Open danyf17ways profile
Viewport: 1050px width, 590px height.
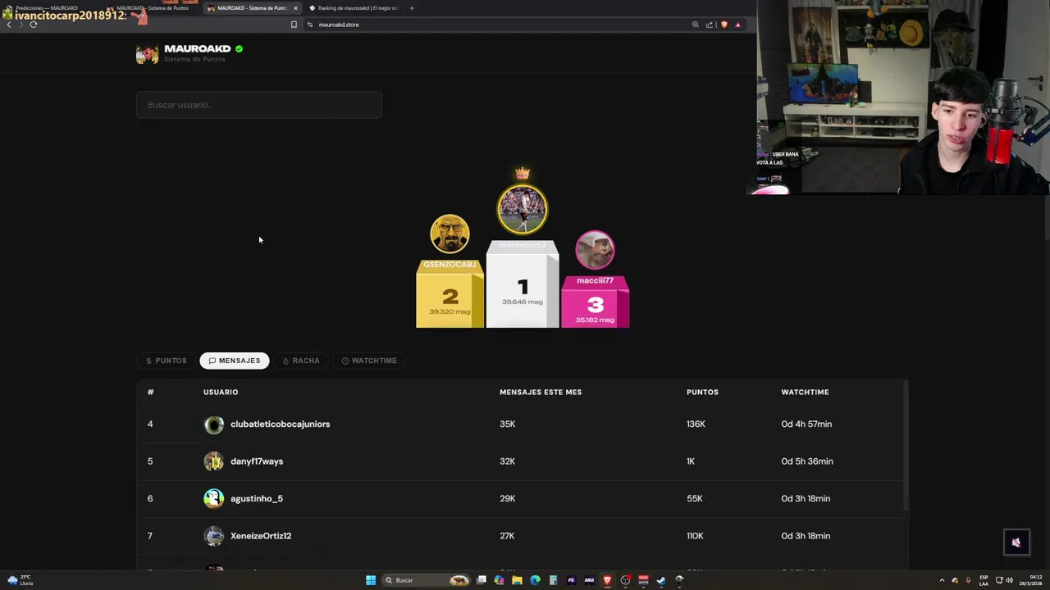[257, 461]
